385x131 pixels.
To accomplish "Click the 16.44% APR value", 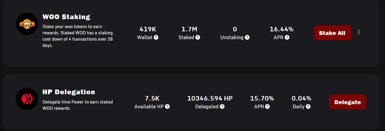I will coord(281,29).
